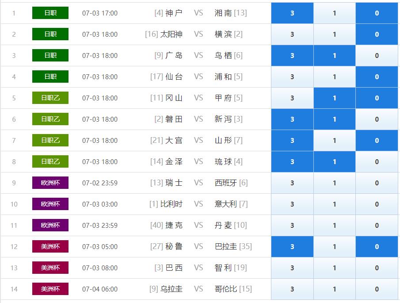Select option 3 for 冈山 vs 甲府
The width and height of the screenshot is (400, 303).
click(x=292, y=98)
